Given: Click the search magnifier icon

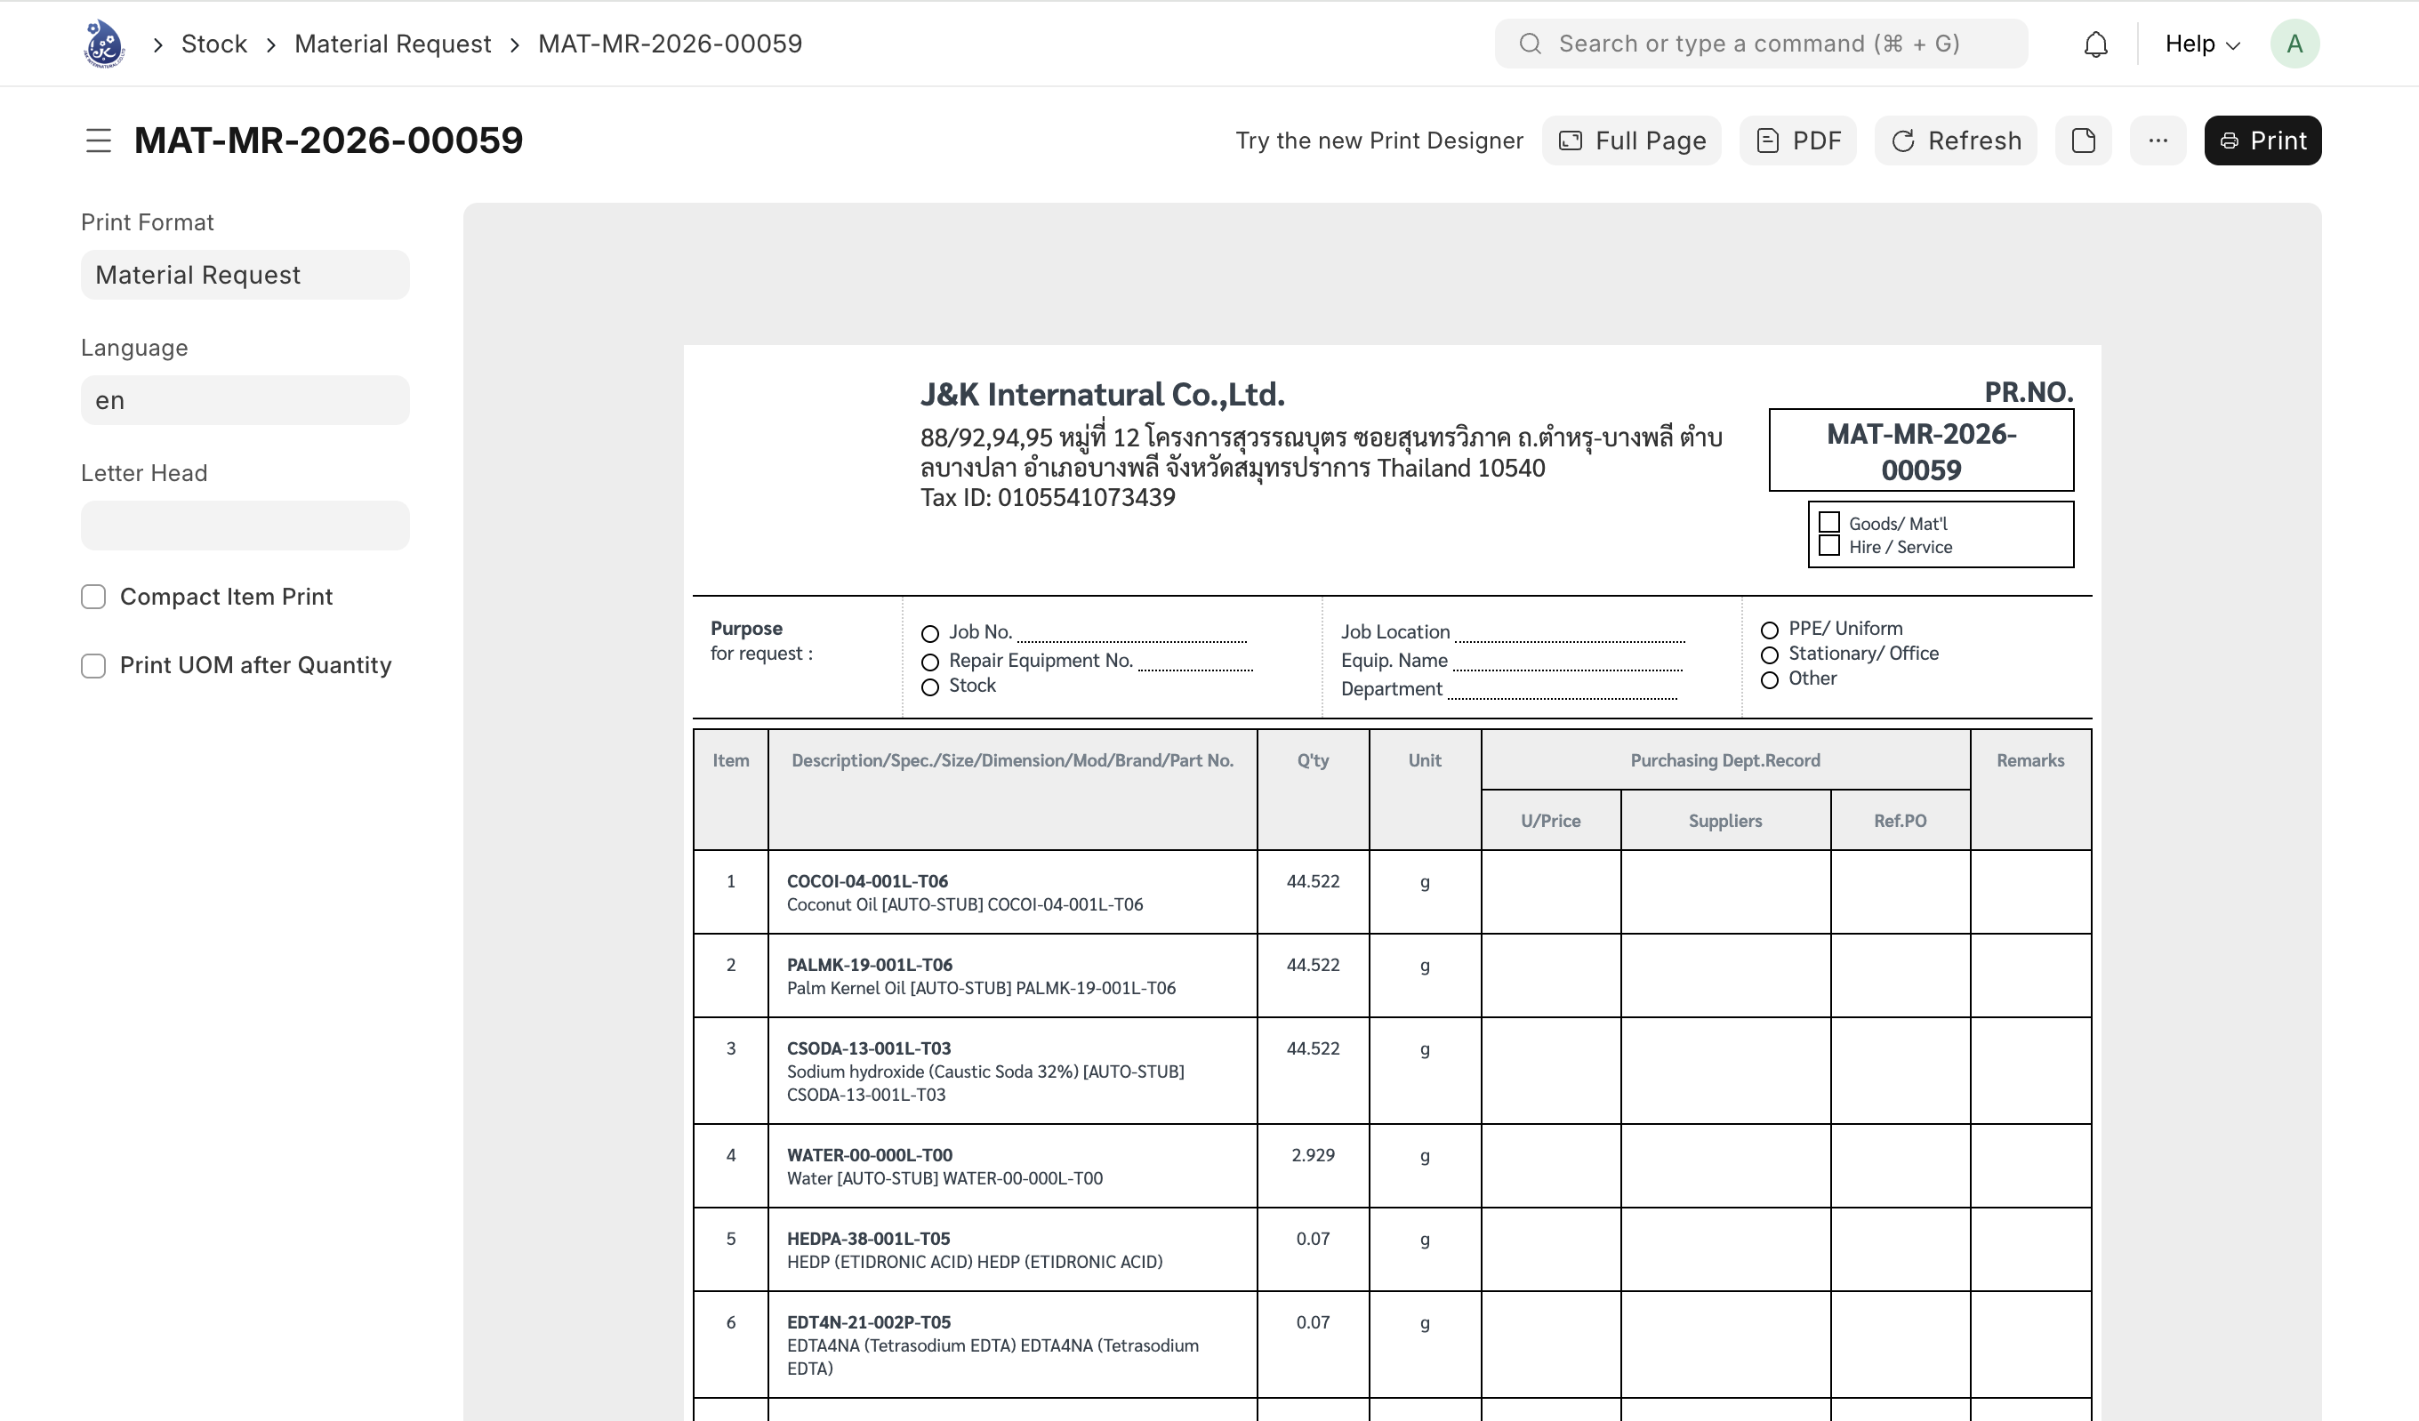Looking at the screenshot, I should pos(1531,44).
